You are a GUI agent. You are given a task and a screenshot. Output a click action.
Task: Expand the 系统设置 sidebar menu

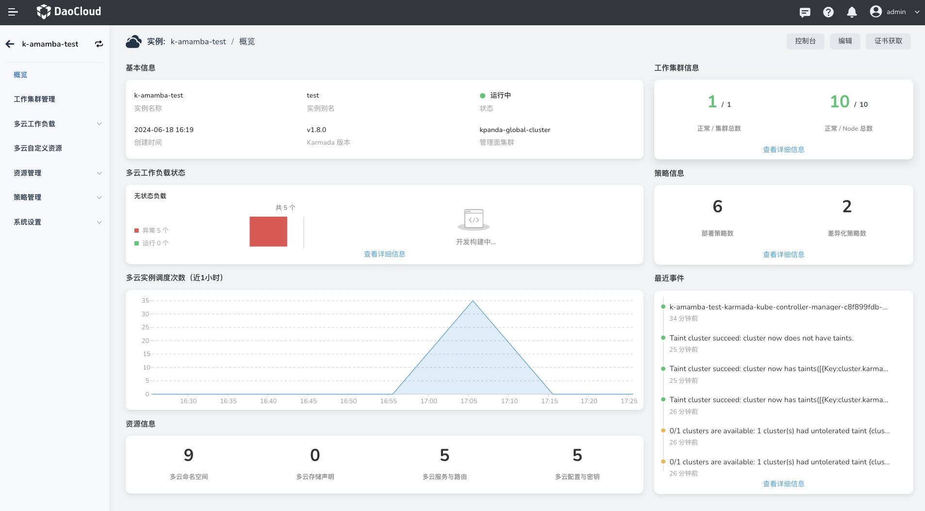[x=99, y=222]
